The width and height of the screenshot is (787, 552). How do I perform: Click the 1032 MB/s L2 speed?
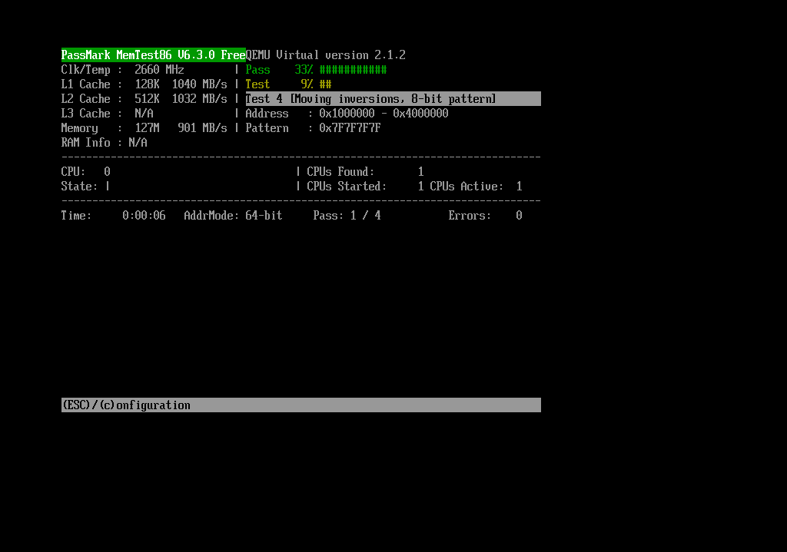[x=200, y=99]
